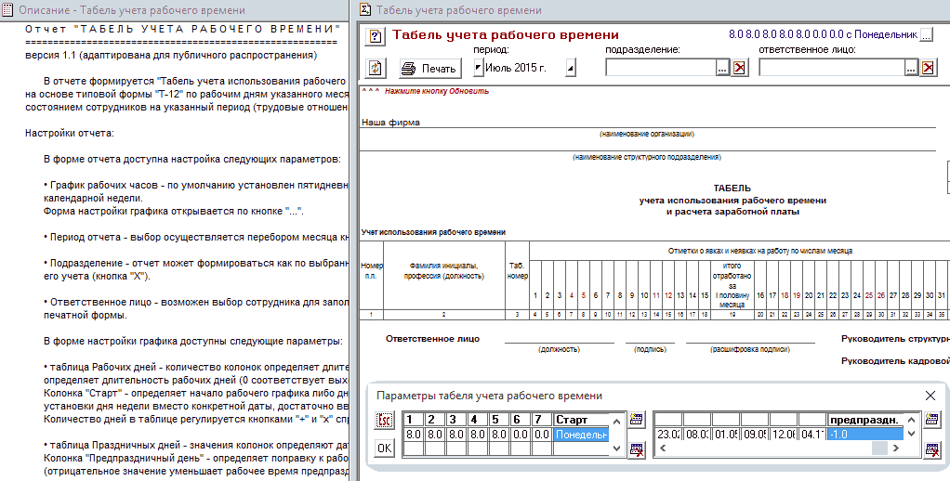The width and height of the screenshot is (950, 481).
Task: Click the 09.05 holiday date cell
Action: click(755, 434)
